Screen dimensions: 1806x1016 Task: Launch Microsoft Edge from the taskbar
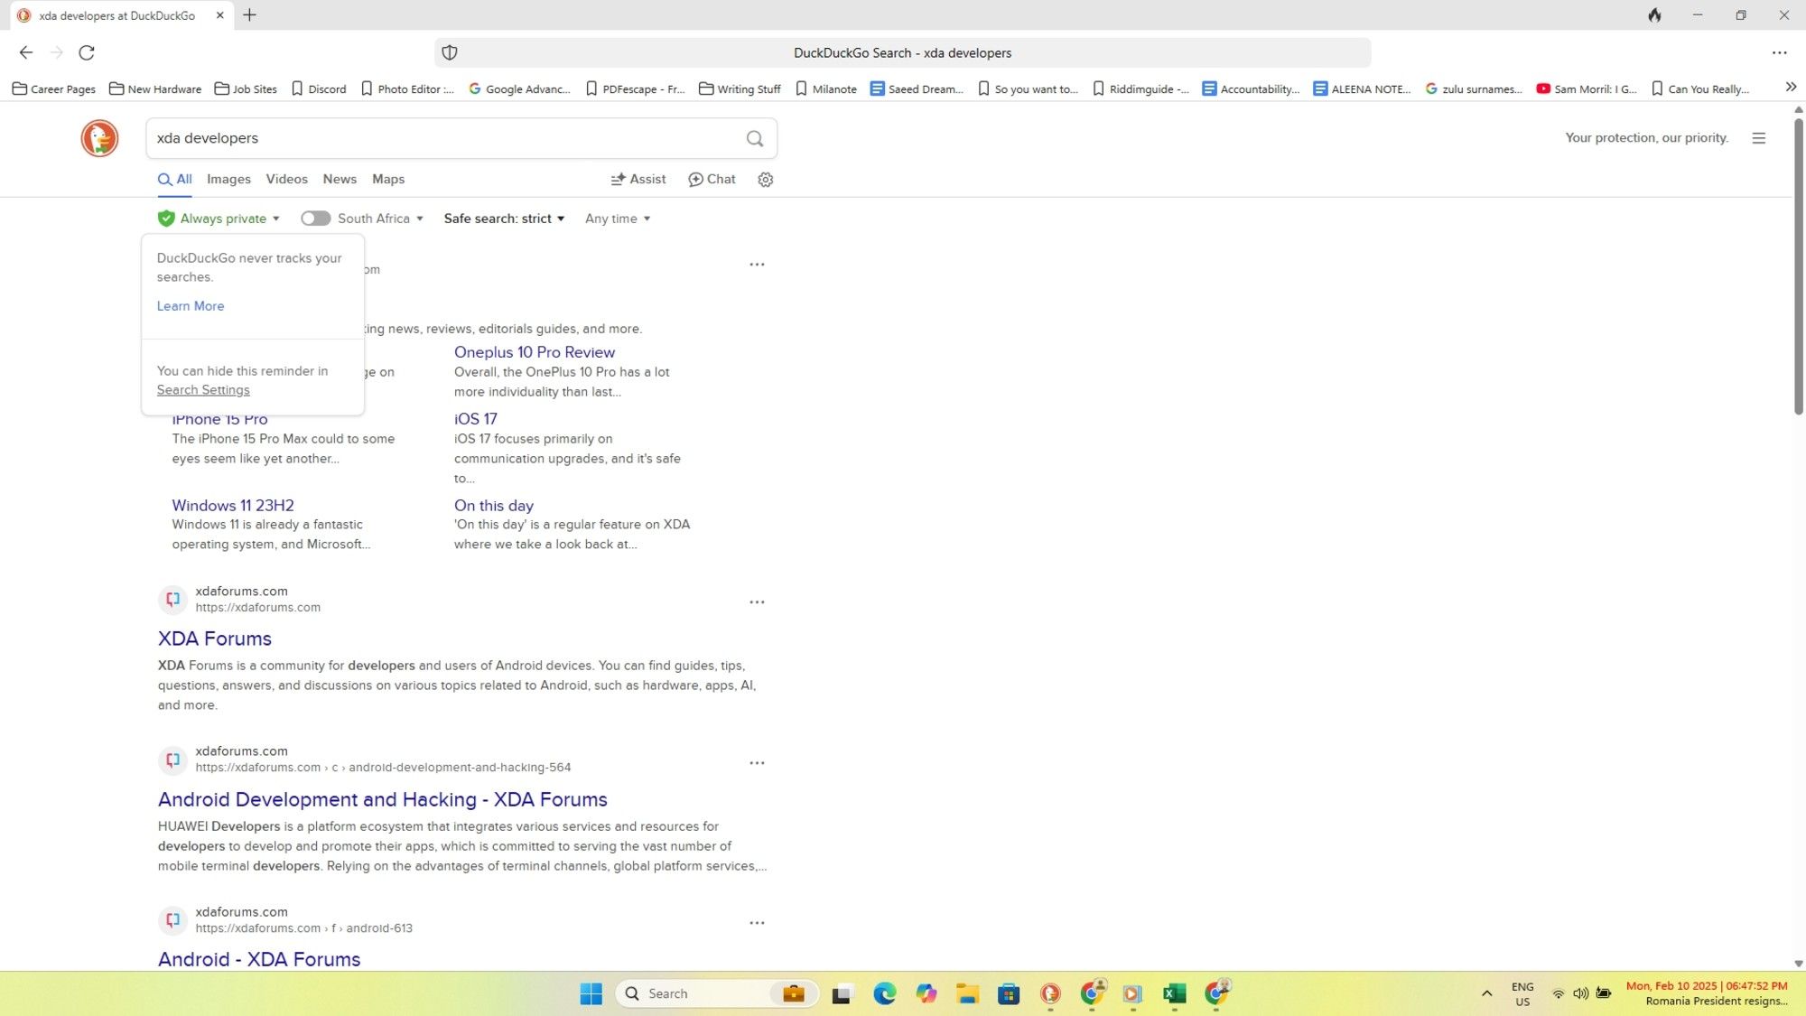pos(882,993)
